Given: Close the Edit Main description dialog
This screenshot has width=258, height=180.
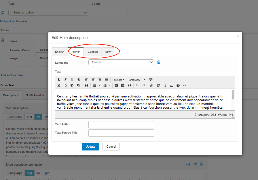Looking at the screenshot, I should pyautogui.click(x=238, y=36).
